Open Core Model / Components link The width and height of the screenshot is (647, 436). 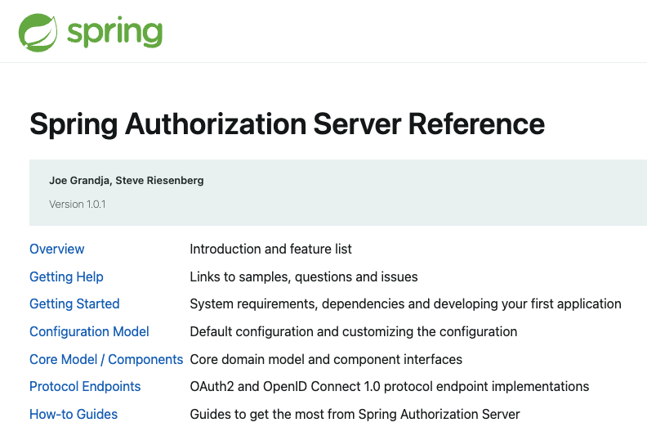[x=106, y=359]
